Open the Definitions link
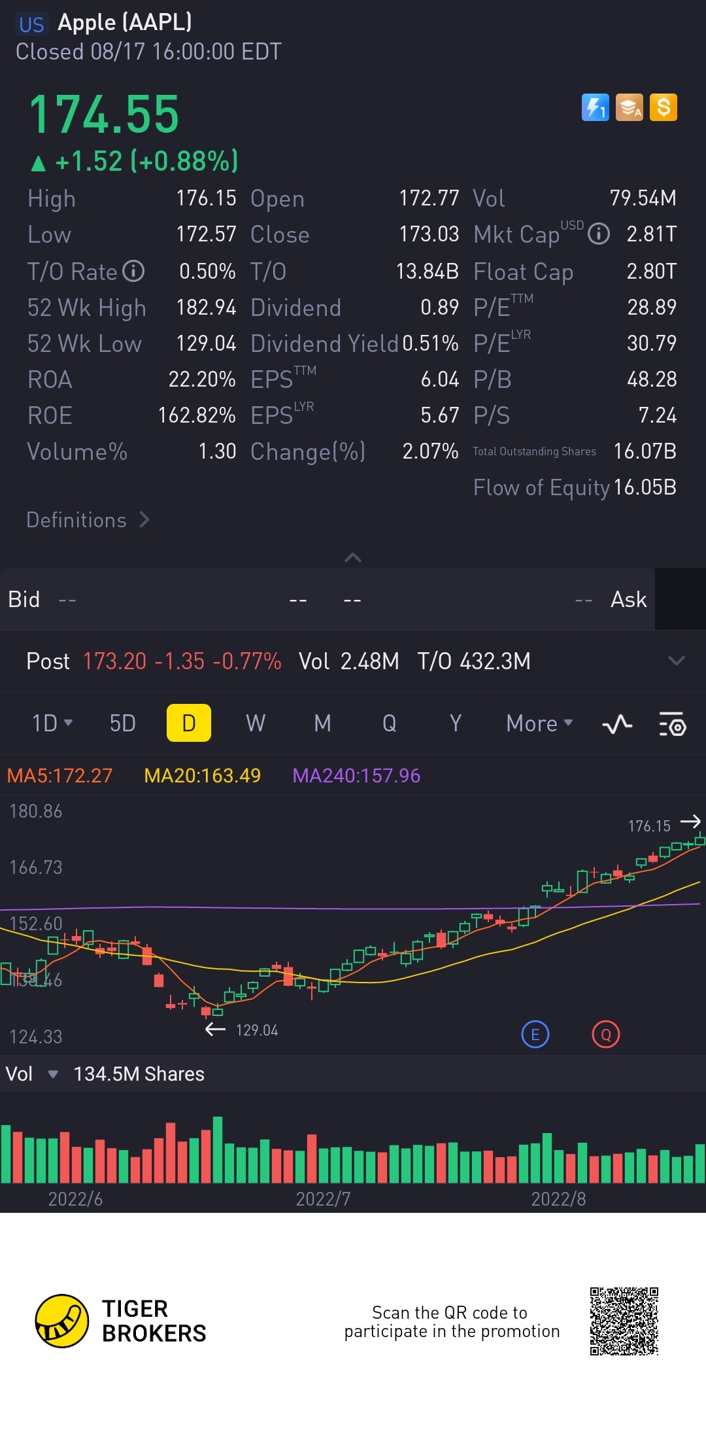This screenshot has width=706, height=1430. [88, 519]
